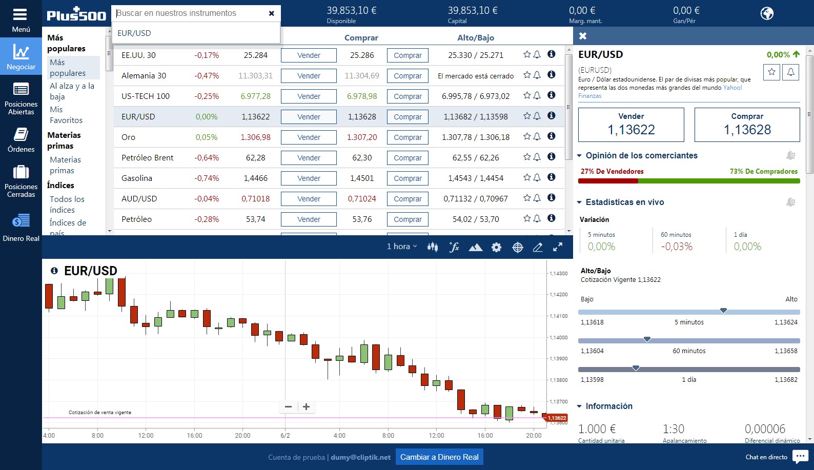Collapse Estadísticas en vivo section

[x=579, y=202]
